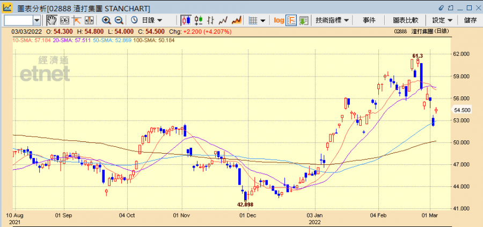Screen dimensions: 483x227
Task: Open the 技術指標 dropdown menu
Action: [x=332, y=20]
